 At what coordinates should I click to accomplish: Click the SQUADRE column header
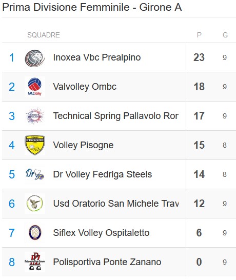(44, 35)
